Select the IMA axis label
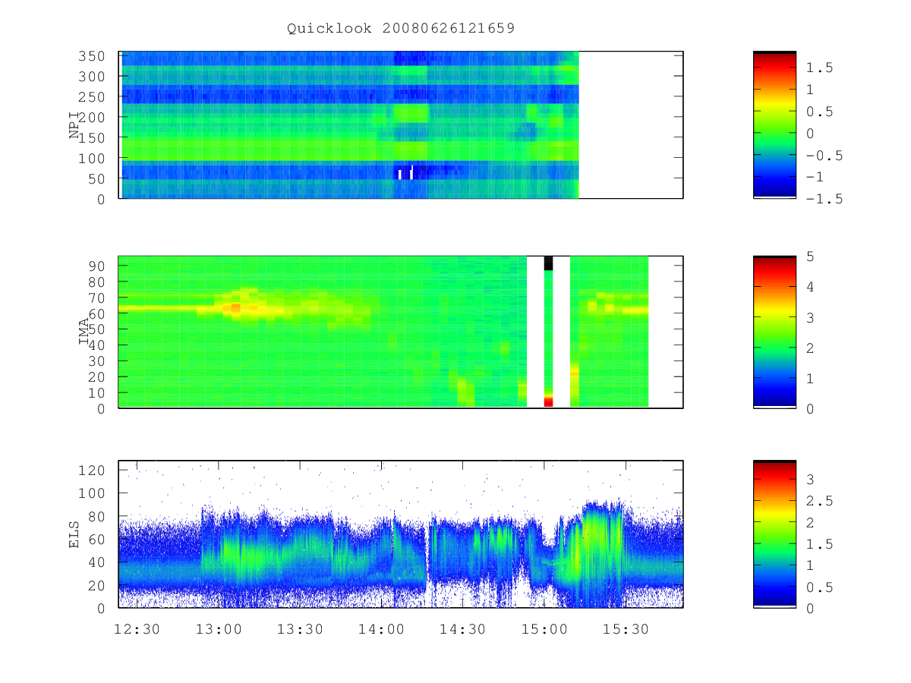911x683 pixels. tap(84, 332)
